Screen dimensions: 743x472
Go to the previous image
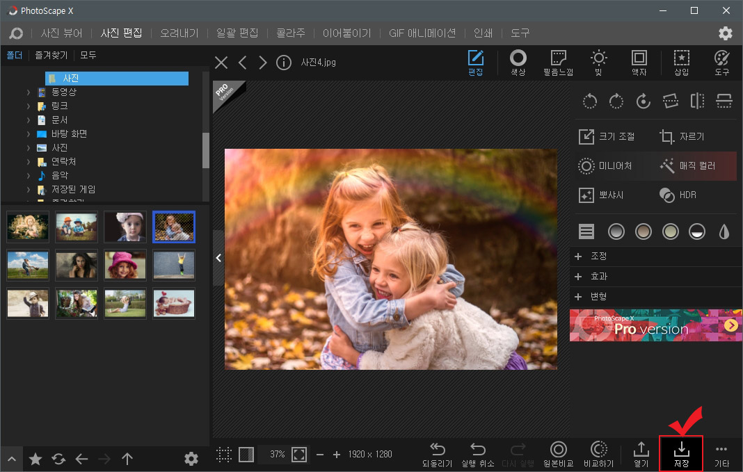(243, 63)
